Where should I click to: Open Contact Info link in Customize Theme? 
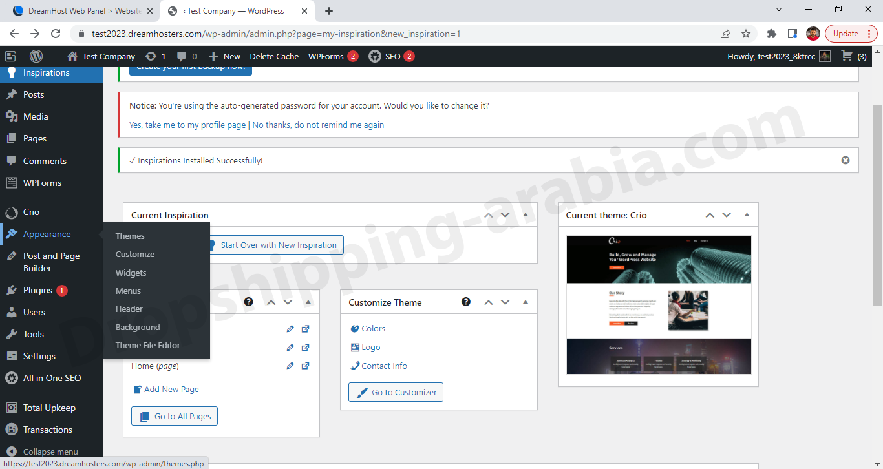(384, 366)
